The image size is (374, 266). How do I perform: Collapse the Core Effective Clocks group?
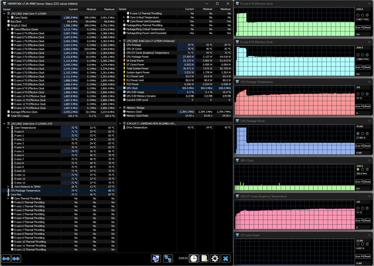[x=8, y=29]
